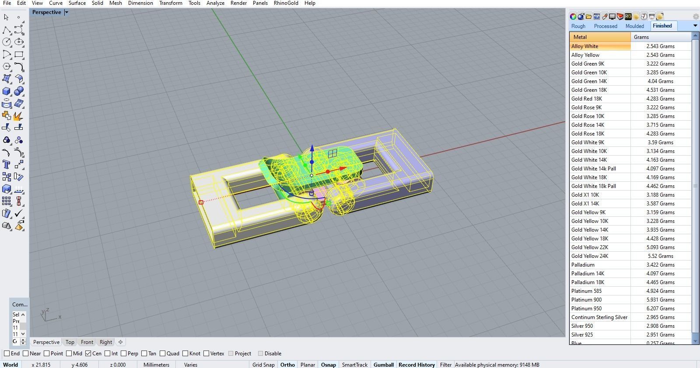Select the Polyline tool
Viewport: 700px width, 368px height.
click(6, 30)
